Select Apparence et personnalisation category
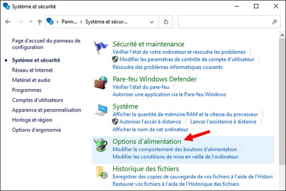 coord(46,110)
